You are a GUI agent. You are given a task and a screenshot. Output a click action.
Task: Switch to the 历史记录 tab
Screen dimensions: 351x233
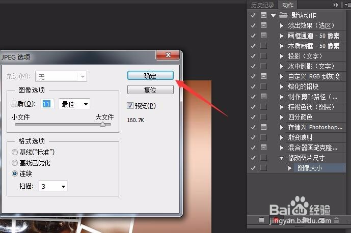coord(262,5)
